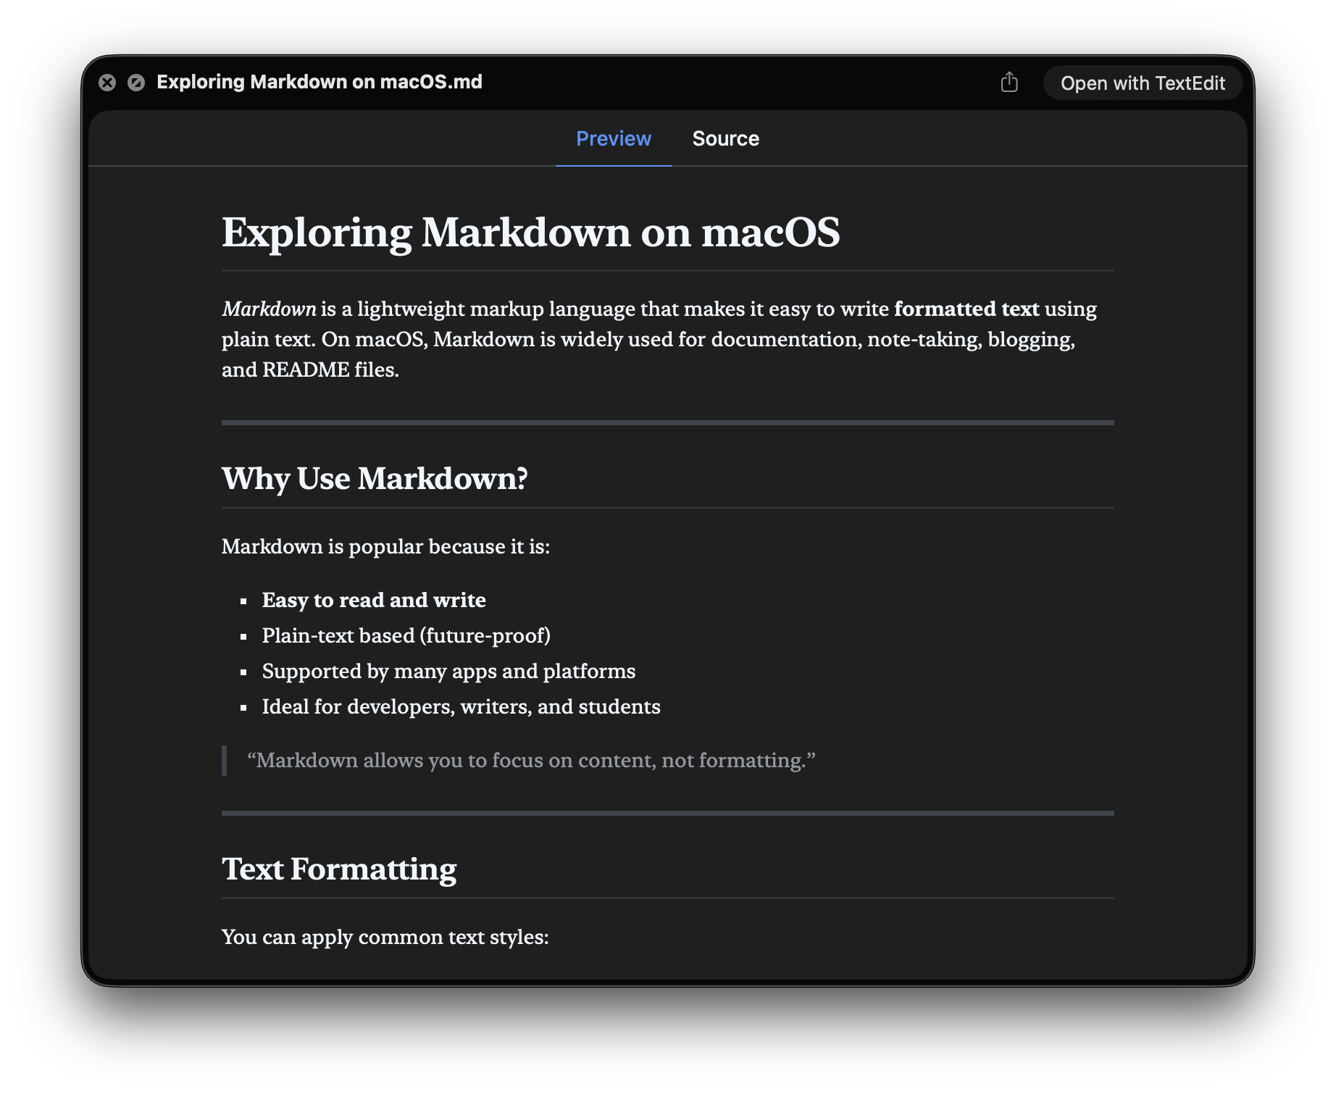Viewport: 1336px width, 1094px height.
Task: Click the bullet marker before 'Easy to read and write'
Action: tap(243, 601)
